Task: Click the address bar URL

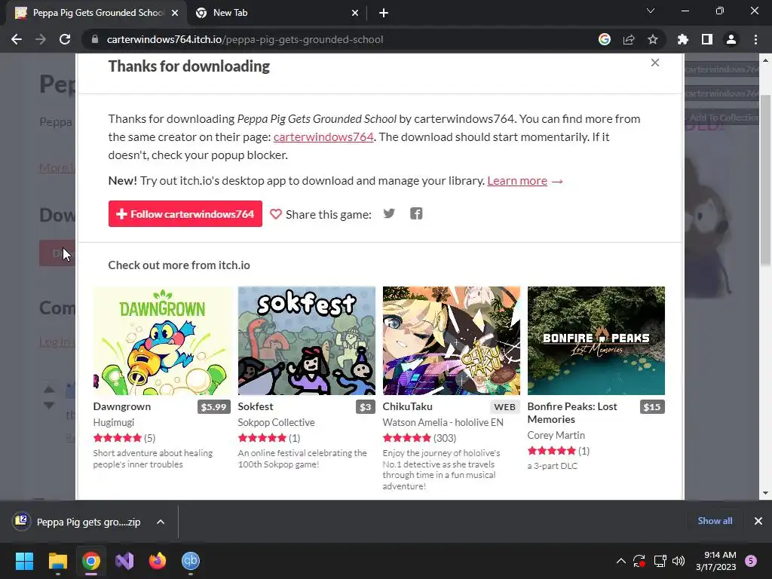Action: pos(245,39)
